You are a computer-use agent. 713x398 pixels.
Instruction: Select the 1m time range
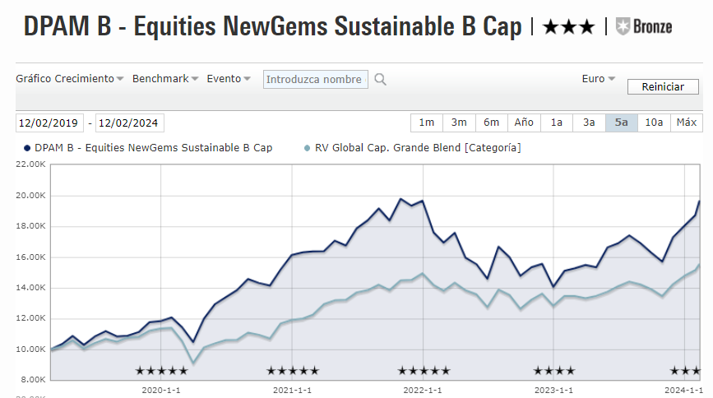coord(426,123)
